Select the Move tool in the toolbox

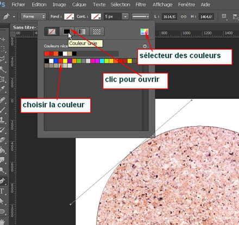3,39
